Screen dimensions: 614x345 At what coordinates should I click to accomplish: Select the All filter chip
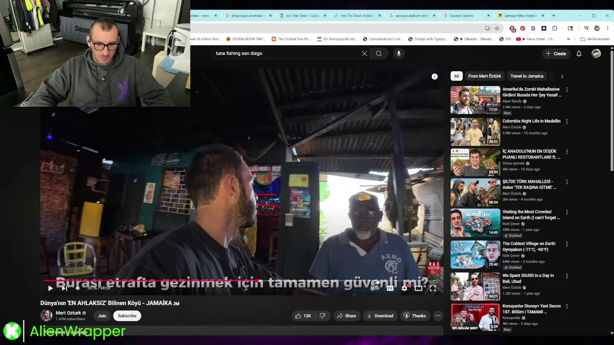click(x=457, y=76)
